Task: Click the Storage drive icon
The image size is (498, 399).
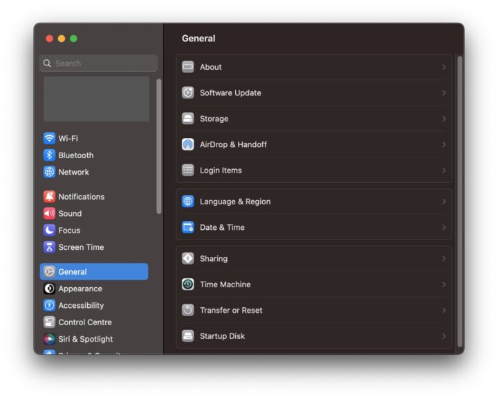Action: pos(187,119)
